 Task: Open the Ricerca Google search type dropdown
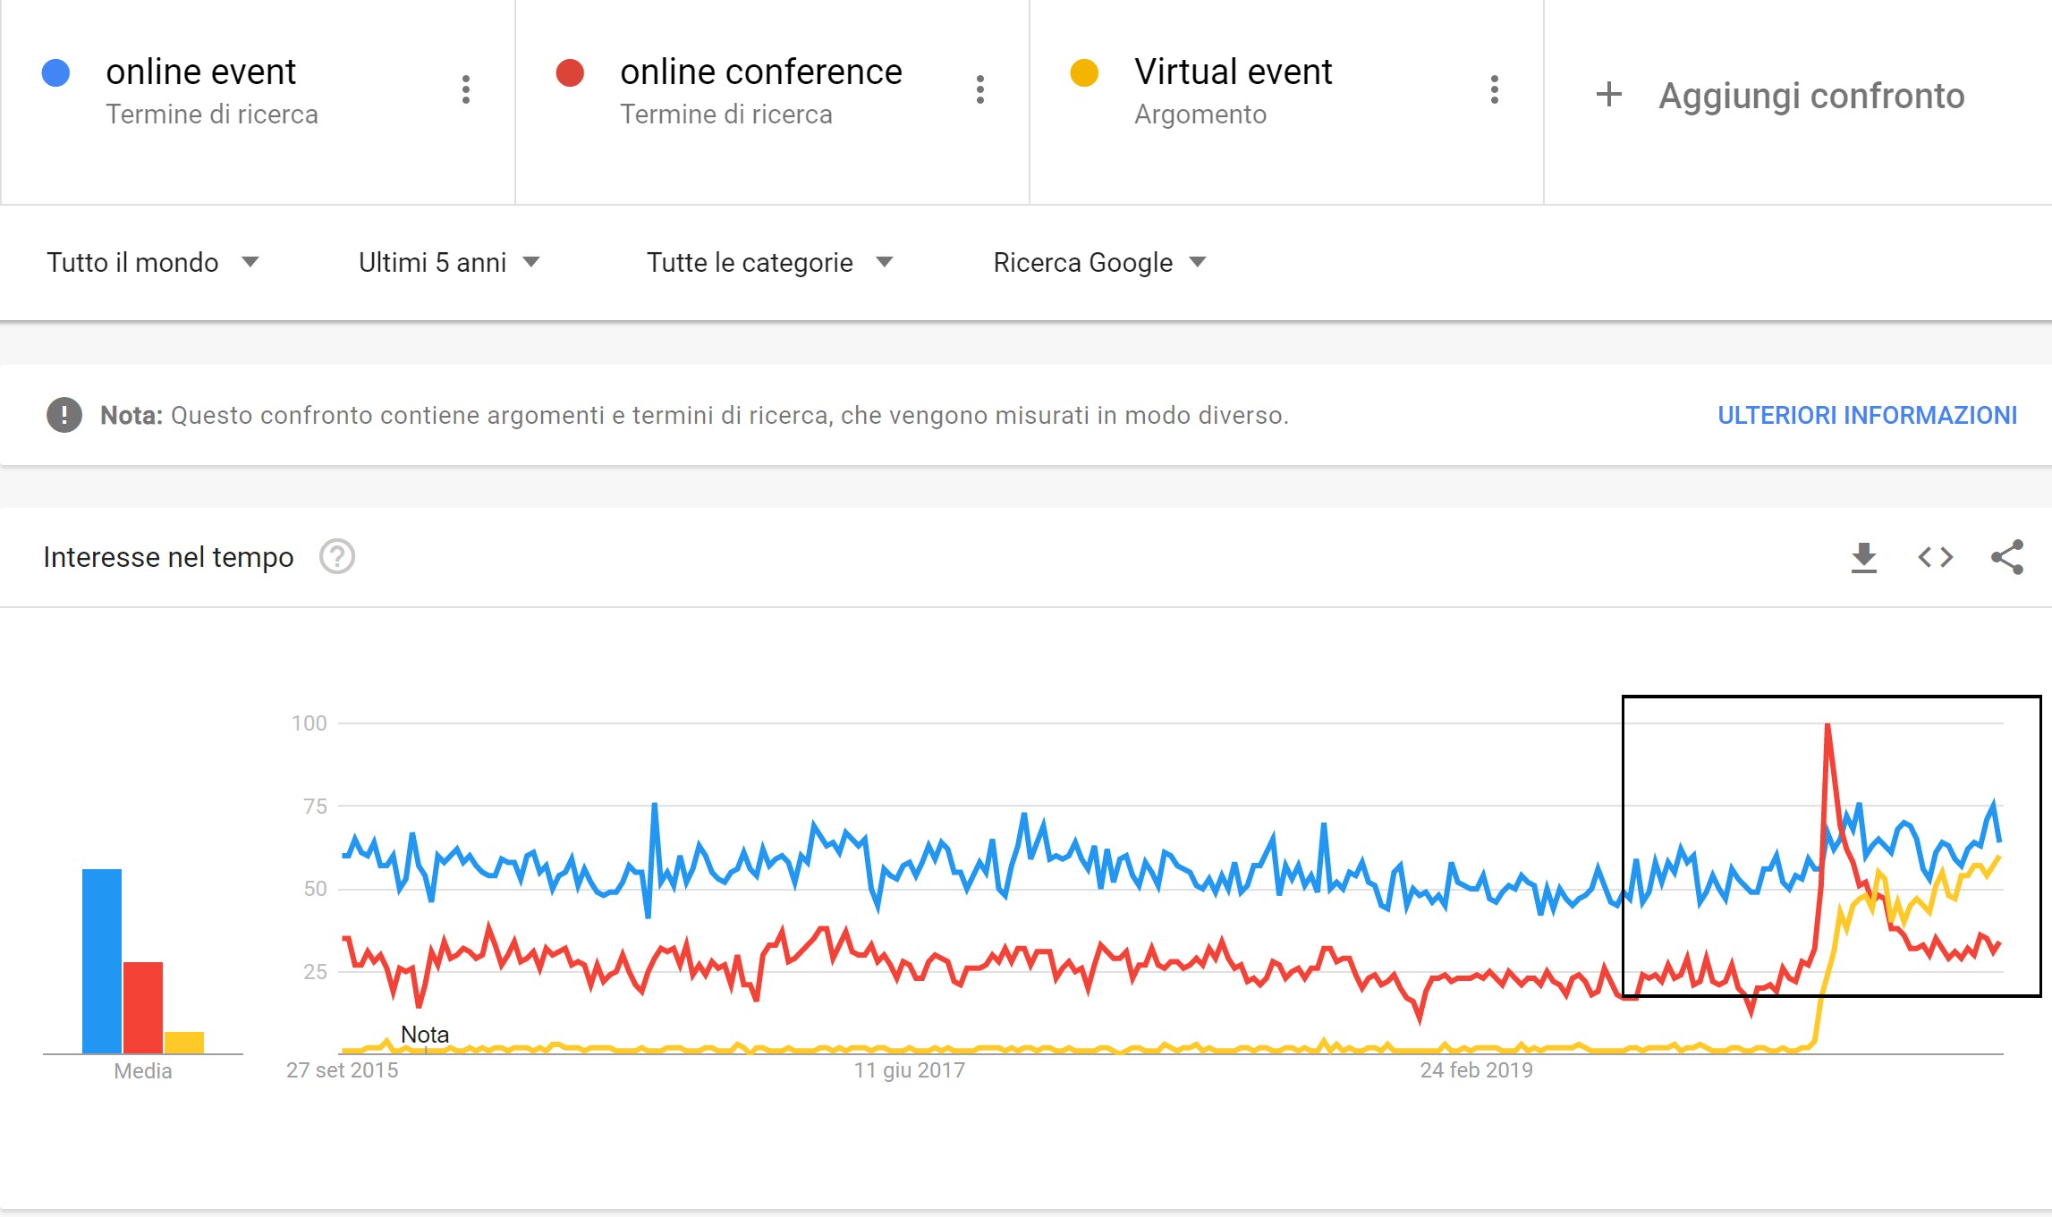[x=1100, y=262]
